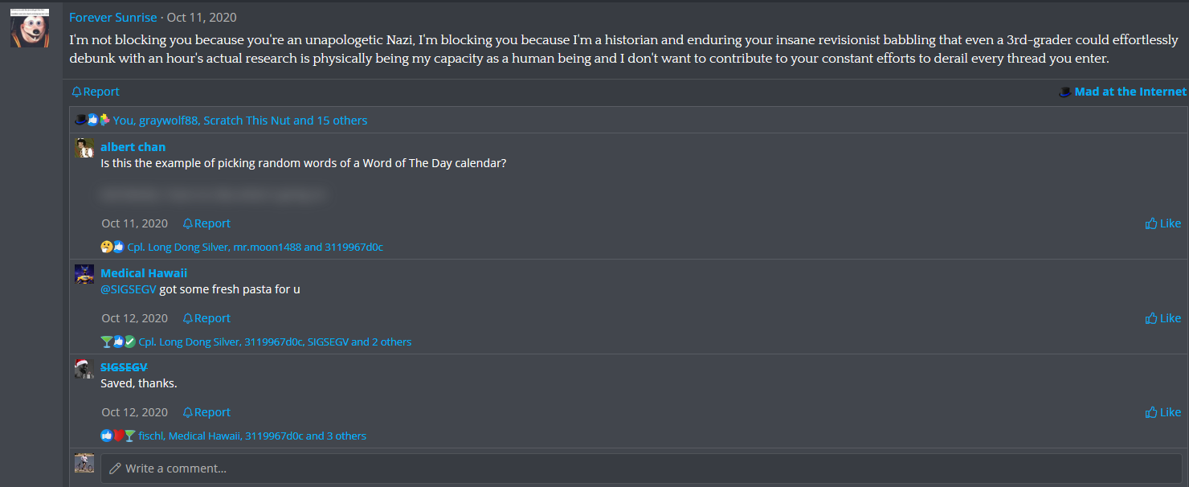Screen dimensions: 1189x487
Task: Click the @SIGSEGV mention
Action: (128, 289)
